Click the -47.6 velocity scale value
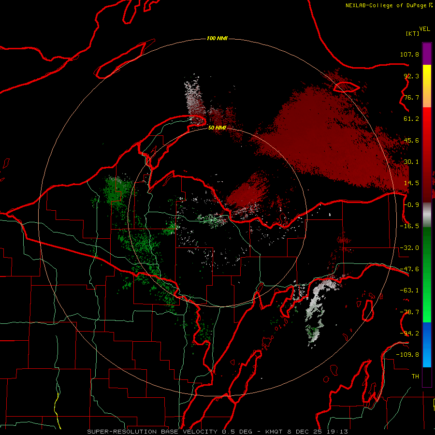 409,269
